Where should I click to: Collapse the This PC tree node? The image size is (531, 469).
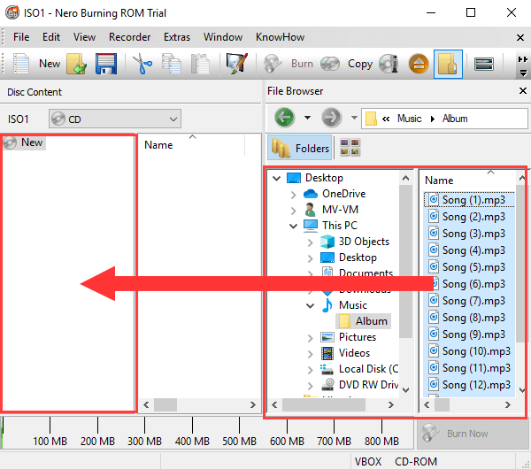293,226
